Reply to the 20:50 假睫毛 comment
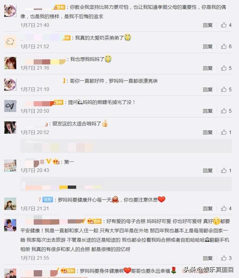 pos(208,111)
